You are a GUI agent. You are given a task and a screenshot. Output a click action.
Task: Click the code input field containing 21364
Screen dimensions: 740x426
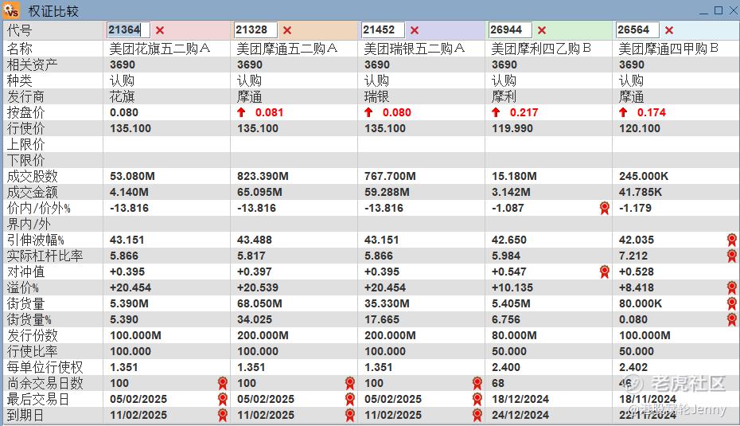pos(128,29)
